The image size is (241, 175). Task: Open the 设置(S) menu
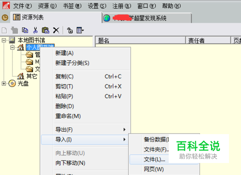(x=97, y=6)
